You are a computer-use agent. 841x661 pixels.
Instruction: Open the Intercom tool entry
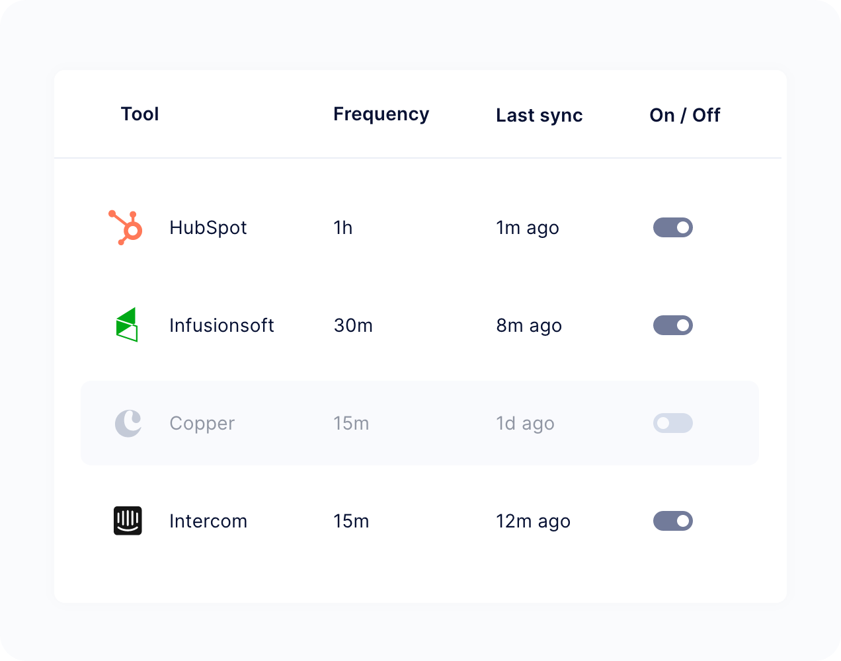point(208,521)
